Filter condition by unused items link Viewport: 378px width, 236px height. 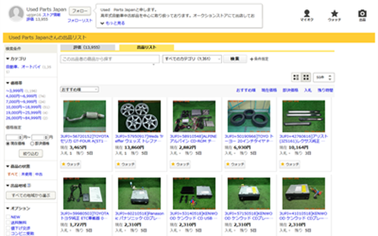(x=27, y=174)
